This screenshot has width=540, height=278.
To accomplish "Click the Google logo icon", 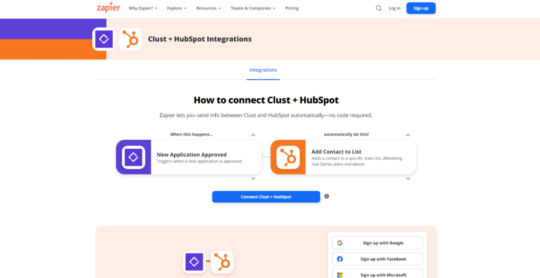I will click(340, 243).
